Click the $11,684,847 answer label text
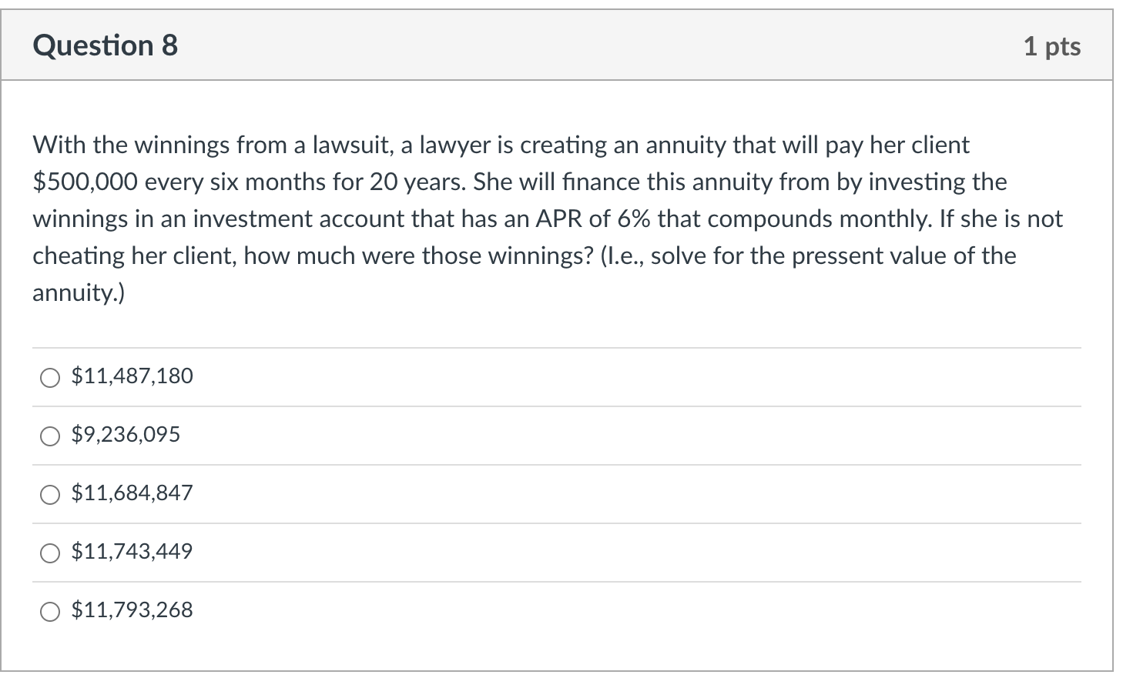The width and height of the screenshot is (1123, 688). pos(132,493)
